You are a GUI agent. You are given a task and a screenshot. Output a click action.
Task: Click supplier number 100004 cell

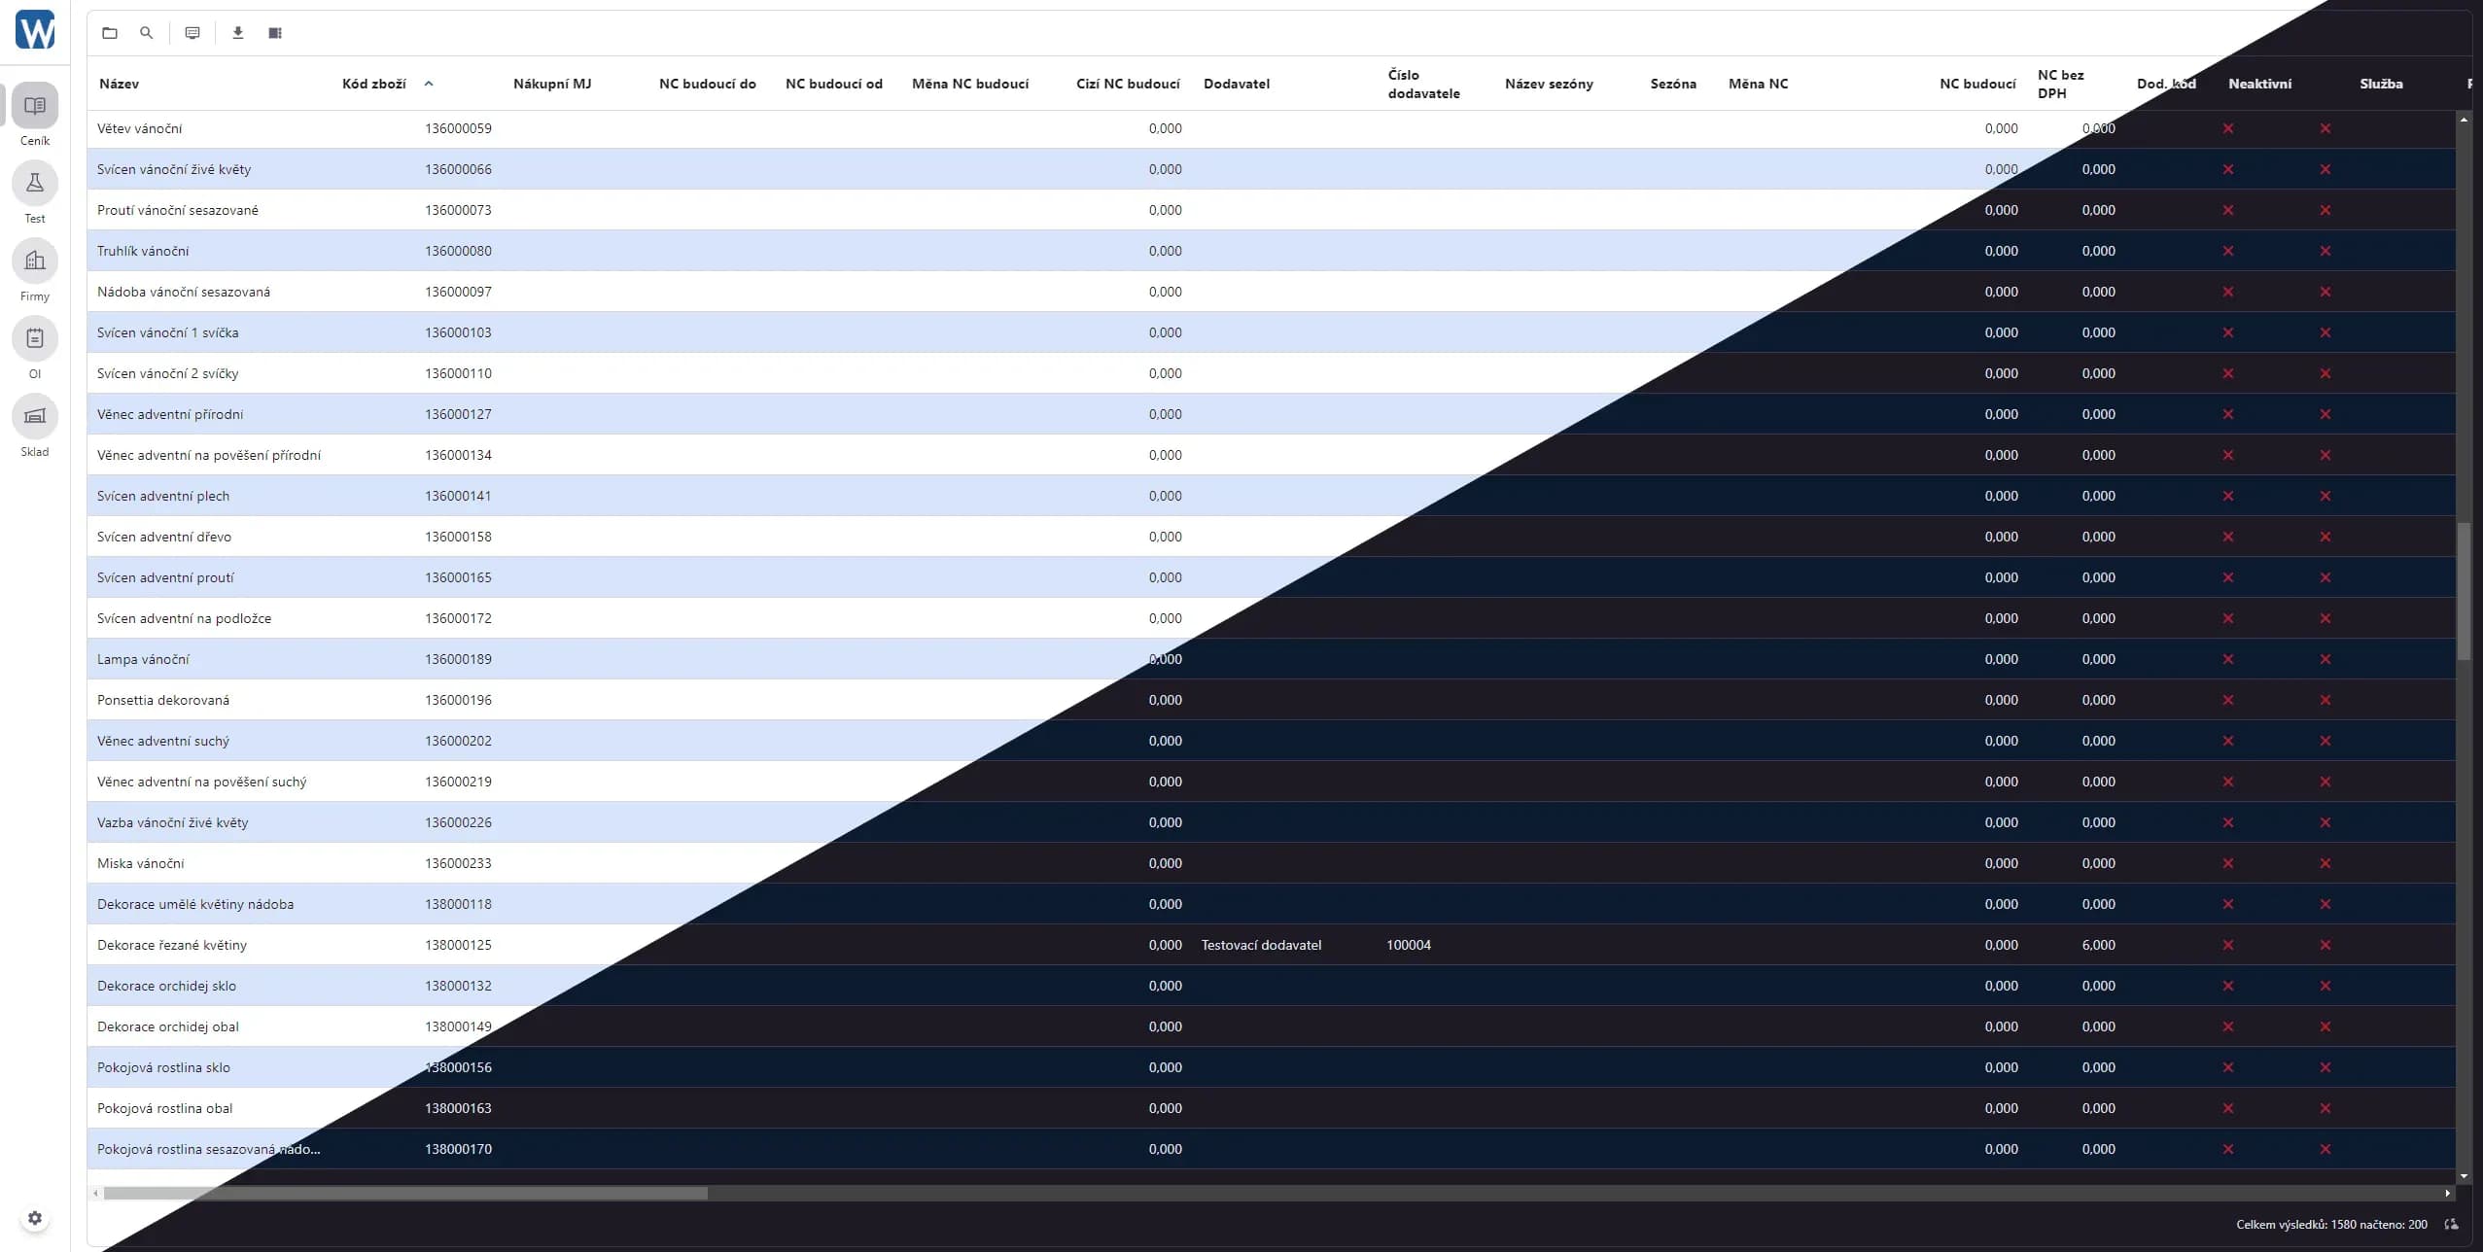[x=1409, y=945]
